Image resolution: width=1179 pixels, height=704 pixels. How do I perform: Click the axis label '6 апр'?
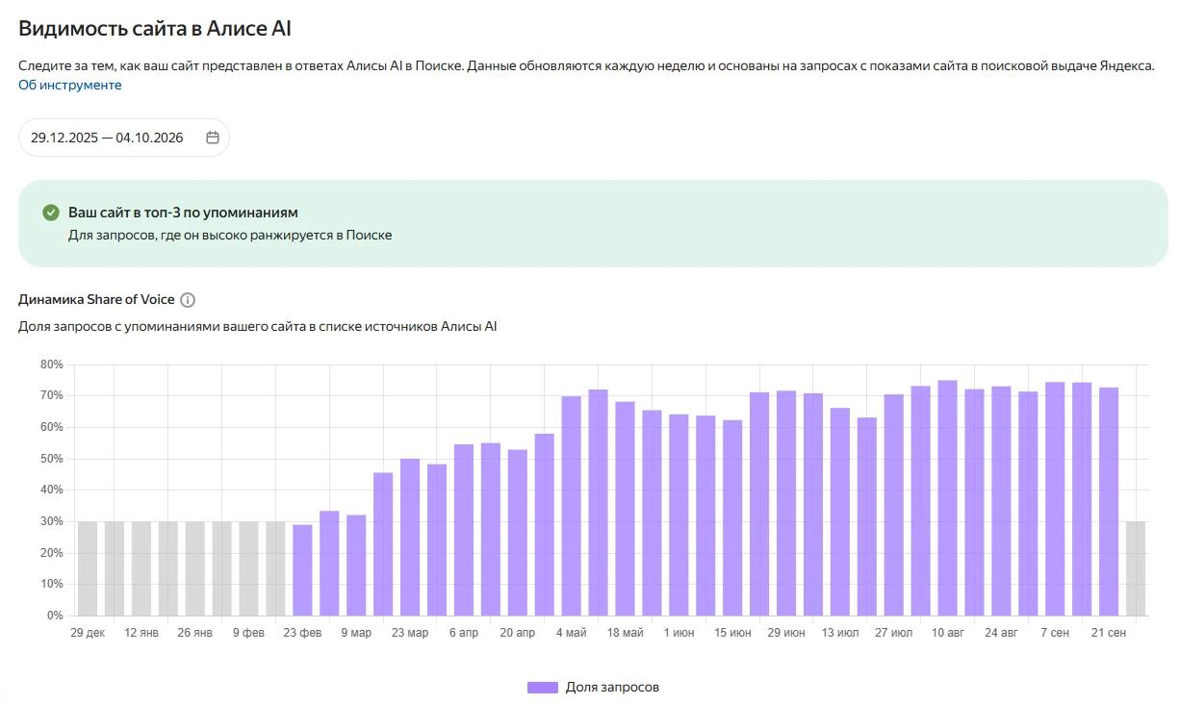click(463, 633)
